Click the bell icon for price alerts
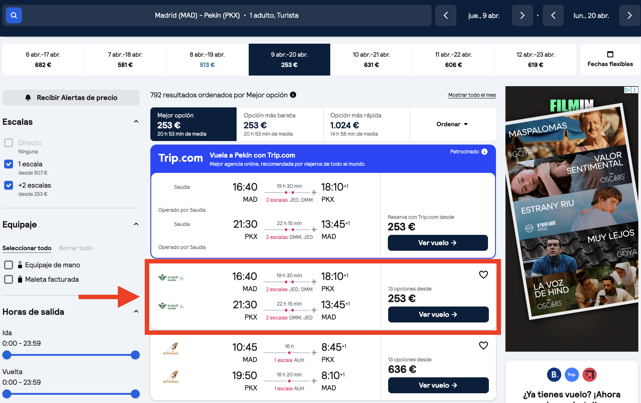Image resolution: width=641 pixels, height=403 pixels. [x=28, y=97]
